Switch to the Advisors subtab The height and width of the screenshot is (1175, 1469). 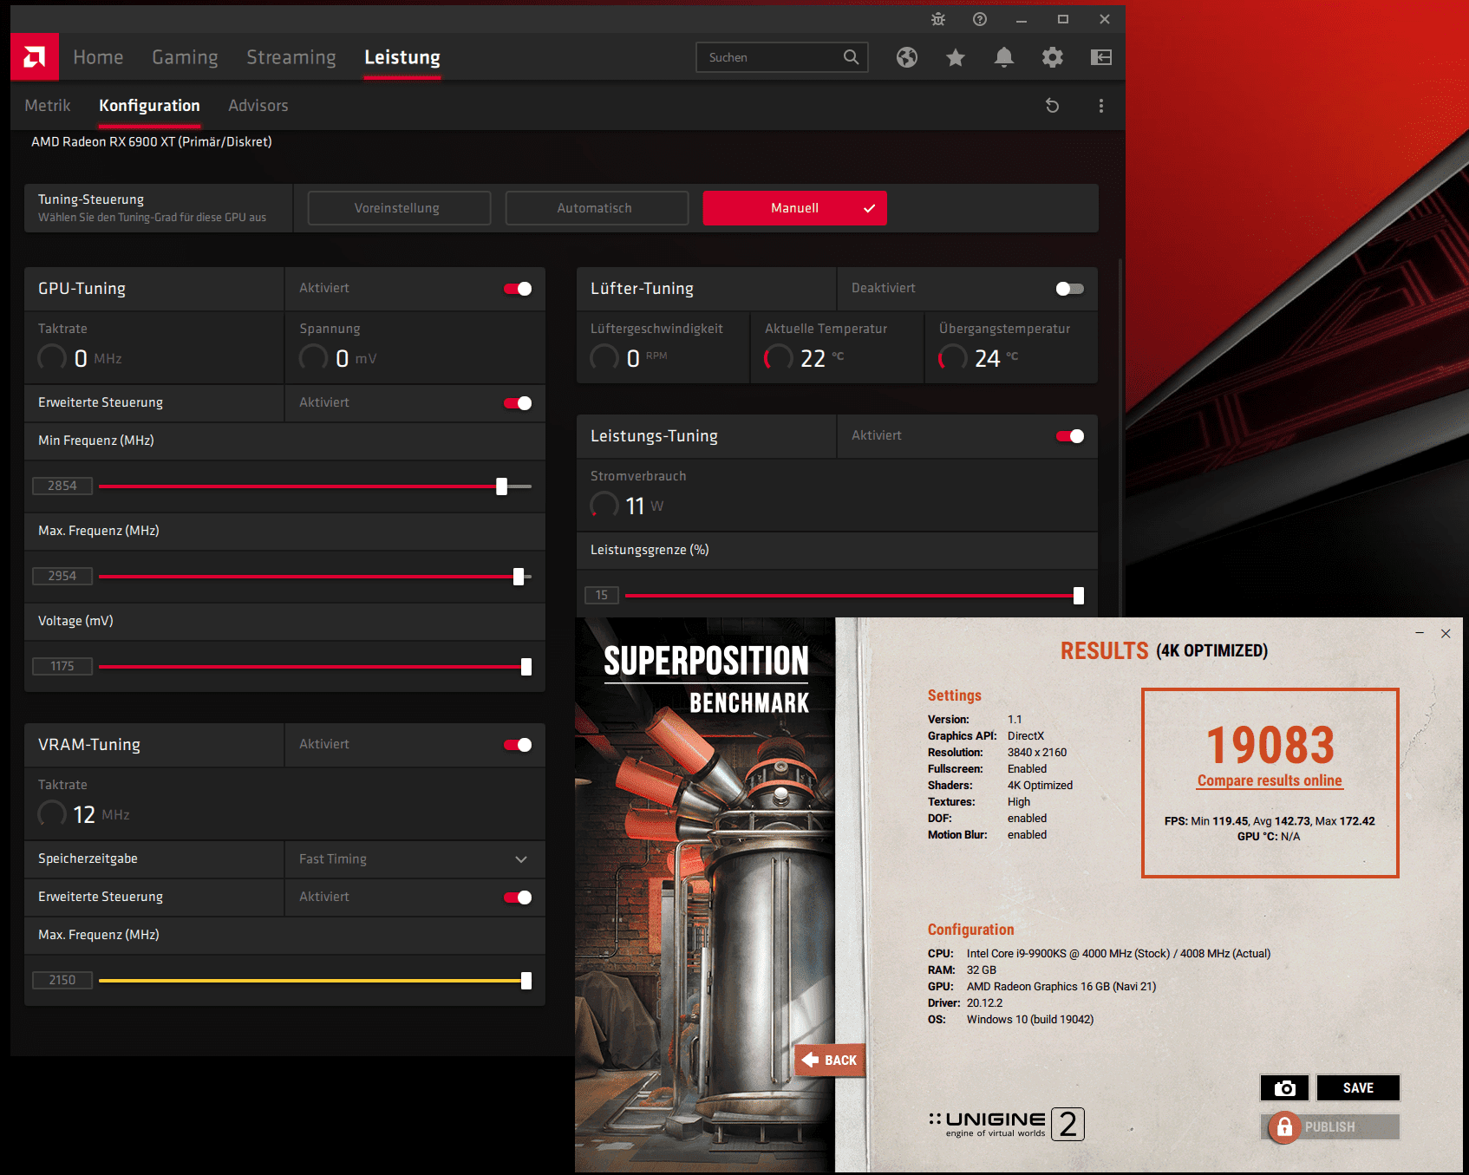click(x=258, y=106)
